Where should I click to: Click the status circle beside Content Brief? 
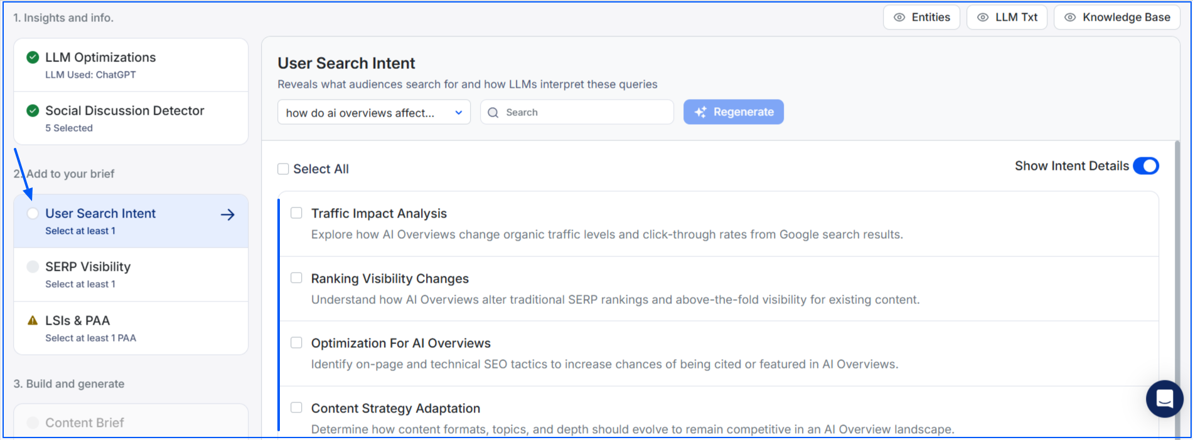pyautogui.click(x=33, y=423)
